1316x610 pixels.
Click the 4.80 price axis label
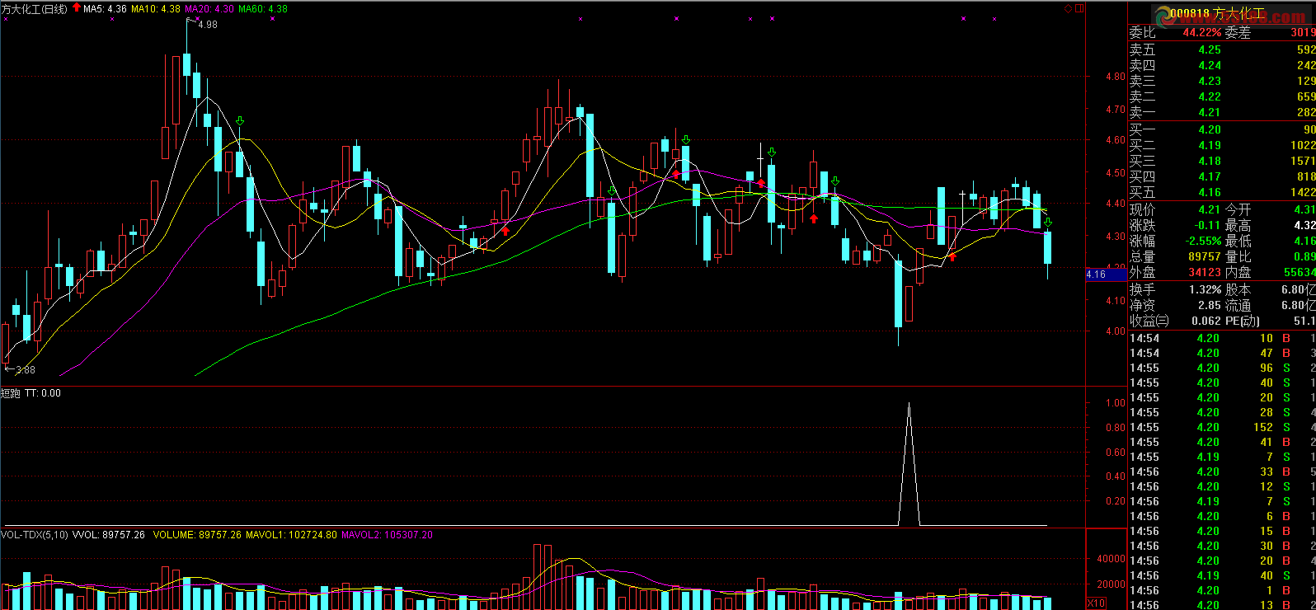click(1115, 77)
